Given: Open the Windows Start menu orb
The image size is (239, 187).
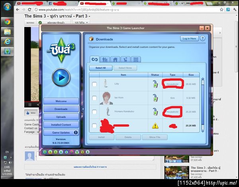Looking at the screenshot, I should click(x=7, y=7).
